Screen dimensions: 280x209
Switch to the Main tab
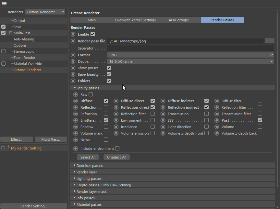coord(91,20)
